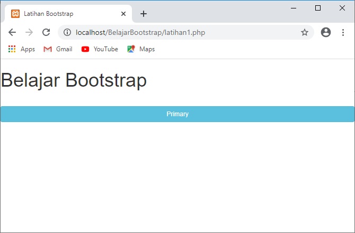Open a new tab with the plus button
The width and height of the screenshot is (355, 233).
coord(144,14)
